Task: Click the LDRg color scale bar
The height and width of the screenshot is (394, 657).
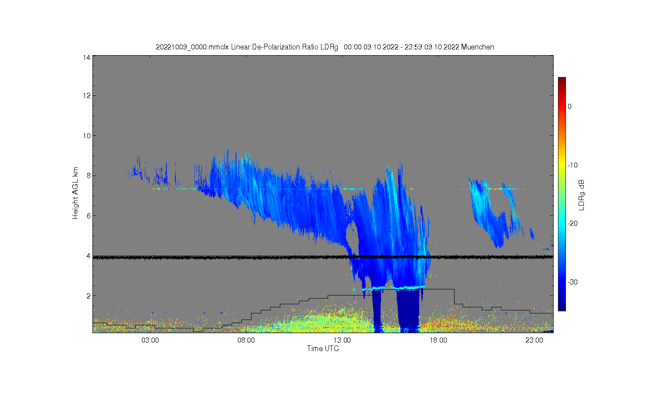Action: pos(562,194)
